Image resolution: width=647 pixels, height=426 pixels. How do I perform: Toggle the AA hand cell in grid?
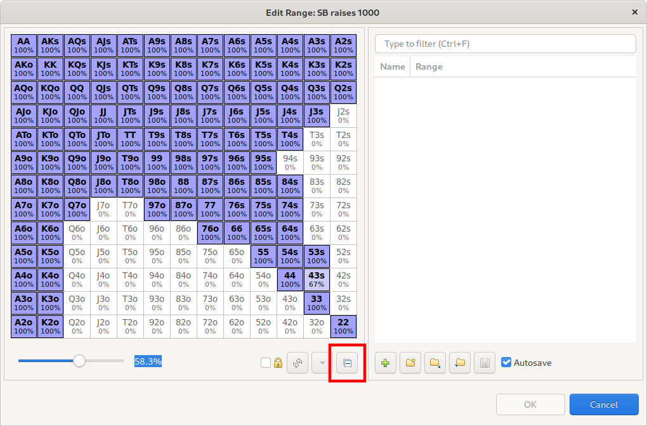(23, 46)
